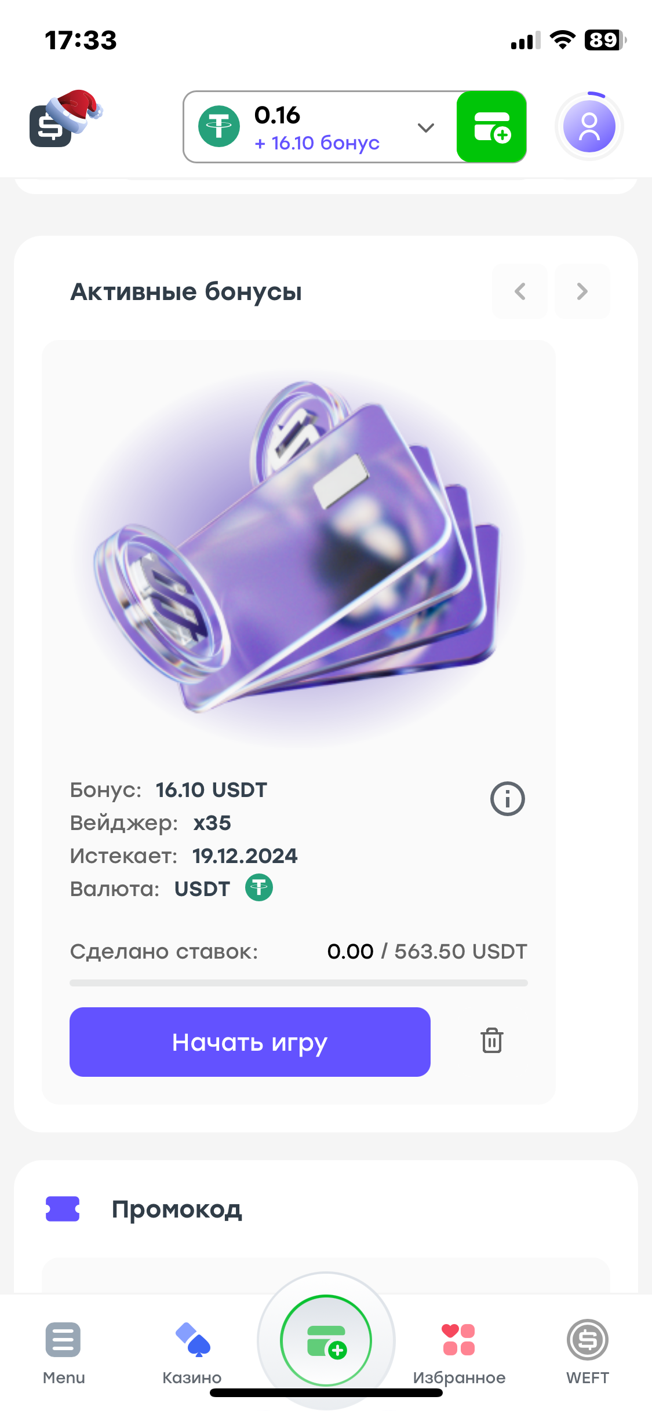Go to next active bonus
Image resolution: width=652 pixels, height=1411 pixels.
coord(582,291)
